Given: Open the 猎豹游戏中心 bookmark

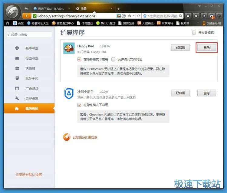Looking at the screenshot, I should [x=63, y=23].
